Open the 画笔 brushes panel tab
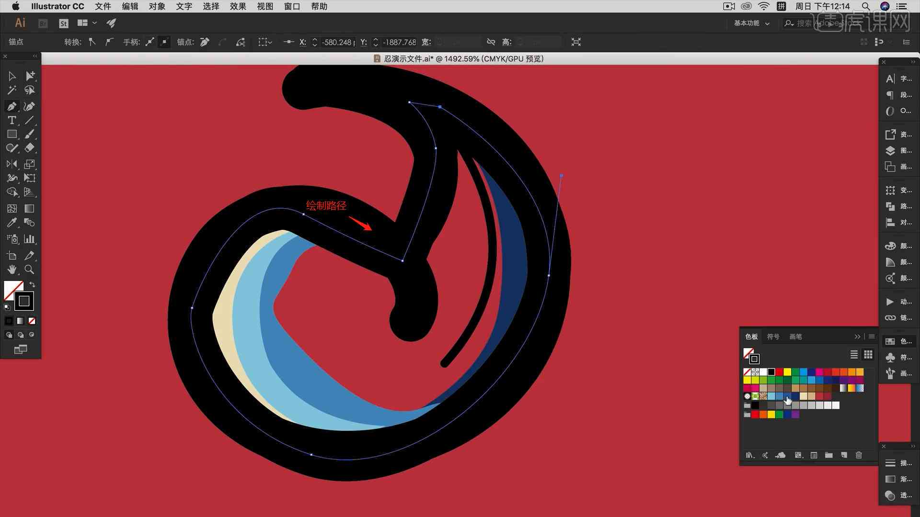Viewport: 920px width, 517px height. pos(795,336)
